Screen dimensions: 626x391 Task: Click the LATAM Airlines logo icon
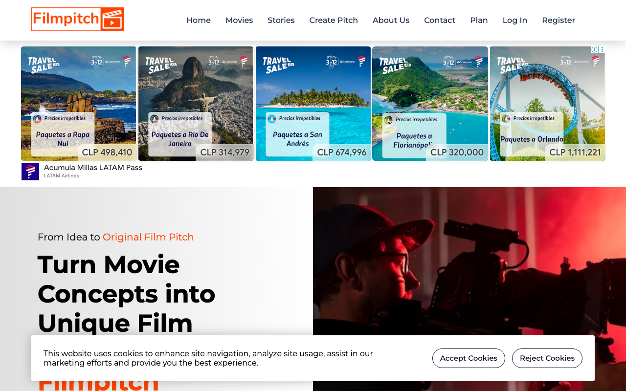coord(30,172)
